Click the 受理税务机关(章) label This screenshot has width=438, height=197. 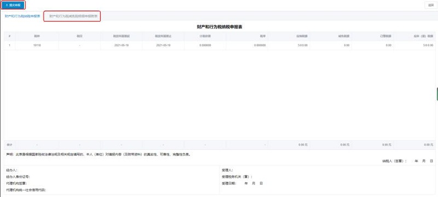237,177
